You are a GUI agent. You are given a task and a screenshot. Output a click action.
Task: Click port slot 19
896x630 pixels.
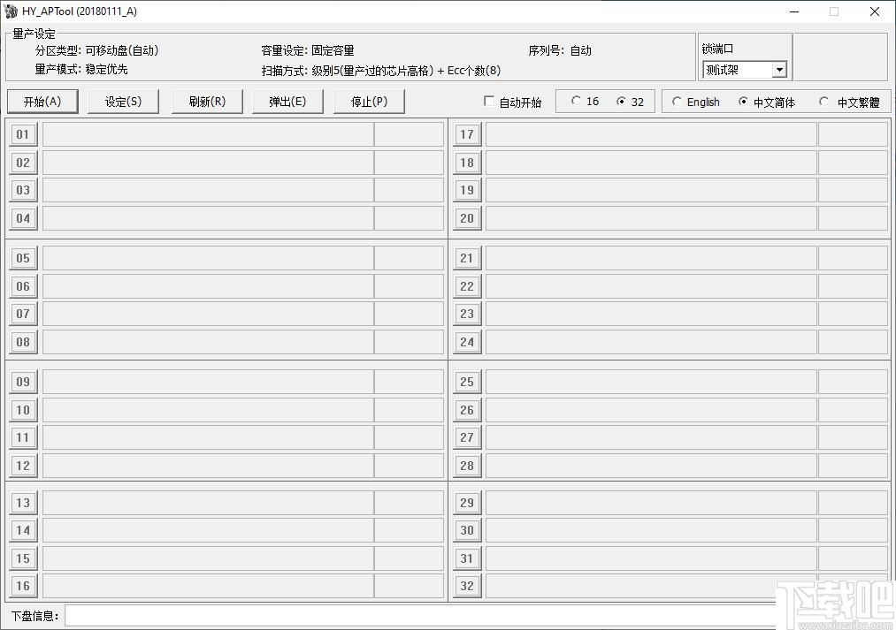[467, 190]
